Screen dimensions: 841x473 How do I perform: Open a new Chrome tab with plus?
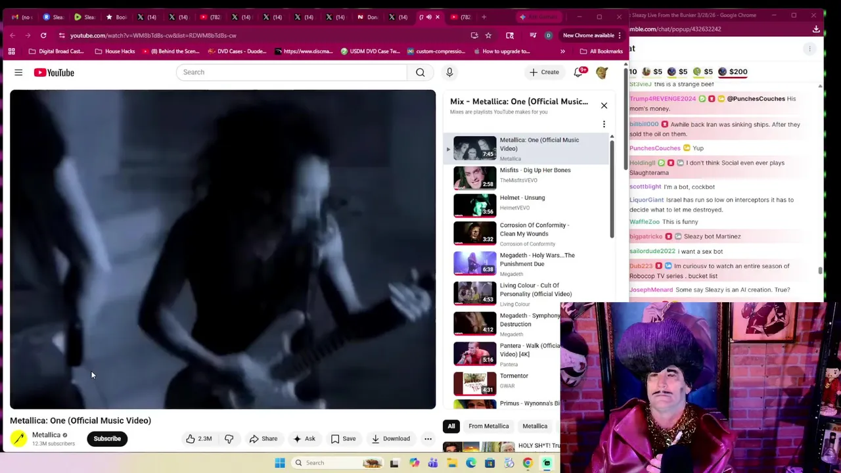point(484,17)
